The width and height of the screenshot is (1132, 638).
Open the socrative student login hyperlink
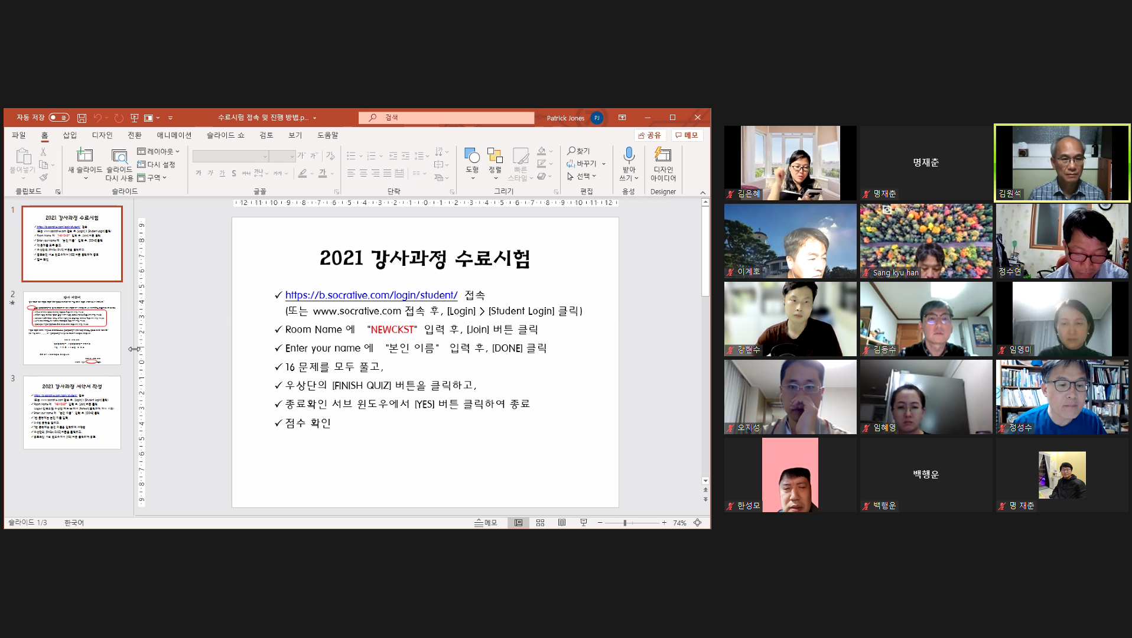coord(371,295)
